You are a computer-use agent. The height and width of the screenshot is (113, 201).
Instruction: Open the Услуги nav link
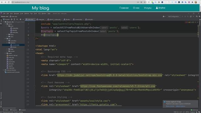click(x=148, y=8)
